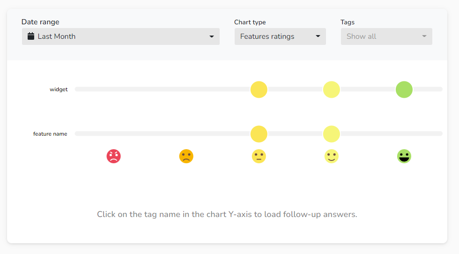459x254 pixels.
Task: Click widget row's neutral yellow dot
Action: 259,89
